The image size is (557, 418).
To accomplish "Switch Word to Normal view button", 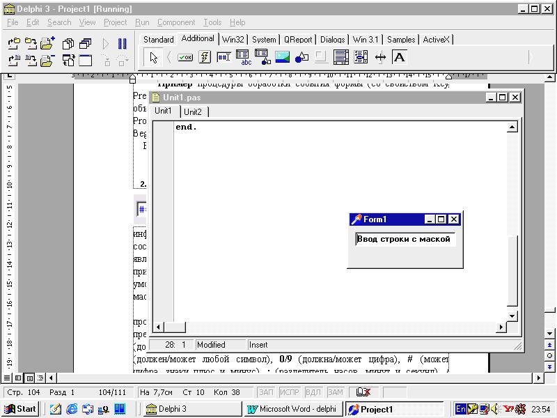I will point(7,378).
